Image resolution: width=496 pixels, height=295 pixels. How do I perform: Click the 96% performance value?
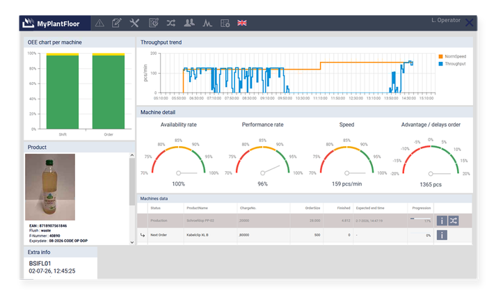[262, 184]
